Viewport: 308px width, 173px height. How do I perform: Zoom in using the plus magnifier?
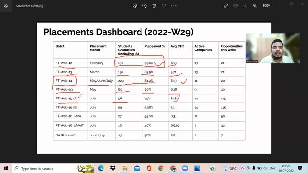click(x=255, y=6)
